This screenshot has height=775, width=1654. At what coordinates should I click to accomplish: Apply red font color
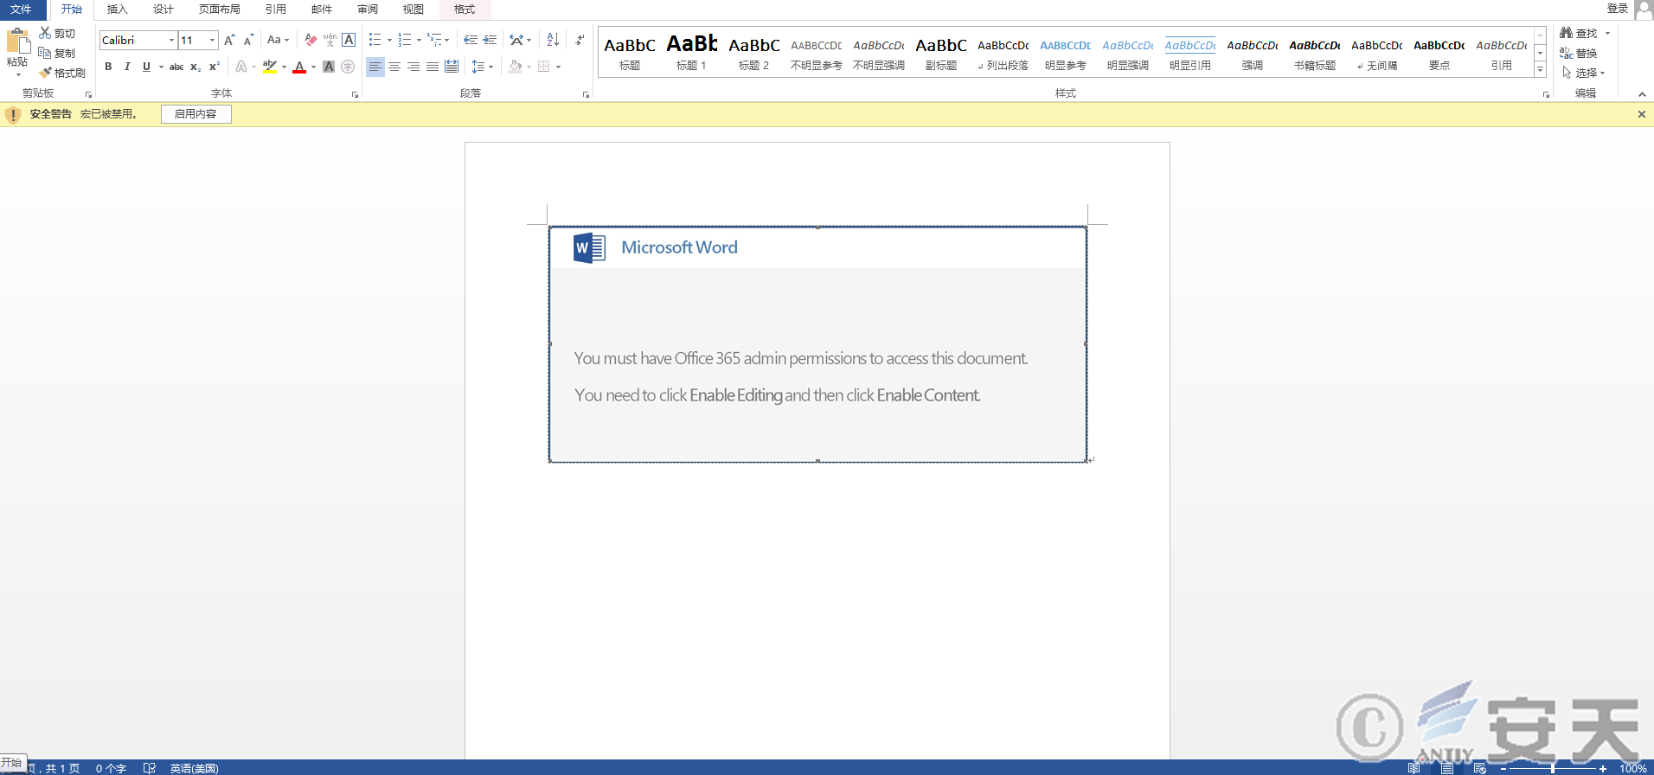(299, 67)
